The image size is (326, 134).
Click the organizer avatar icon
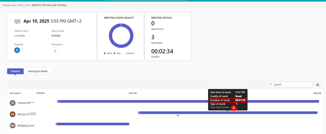coord(17,50)
